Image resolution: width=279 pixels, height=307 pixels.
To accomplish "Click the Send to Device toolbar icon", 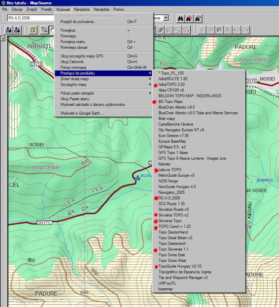I will (9, 30).
